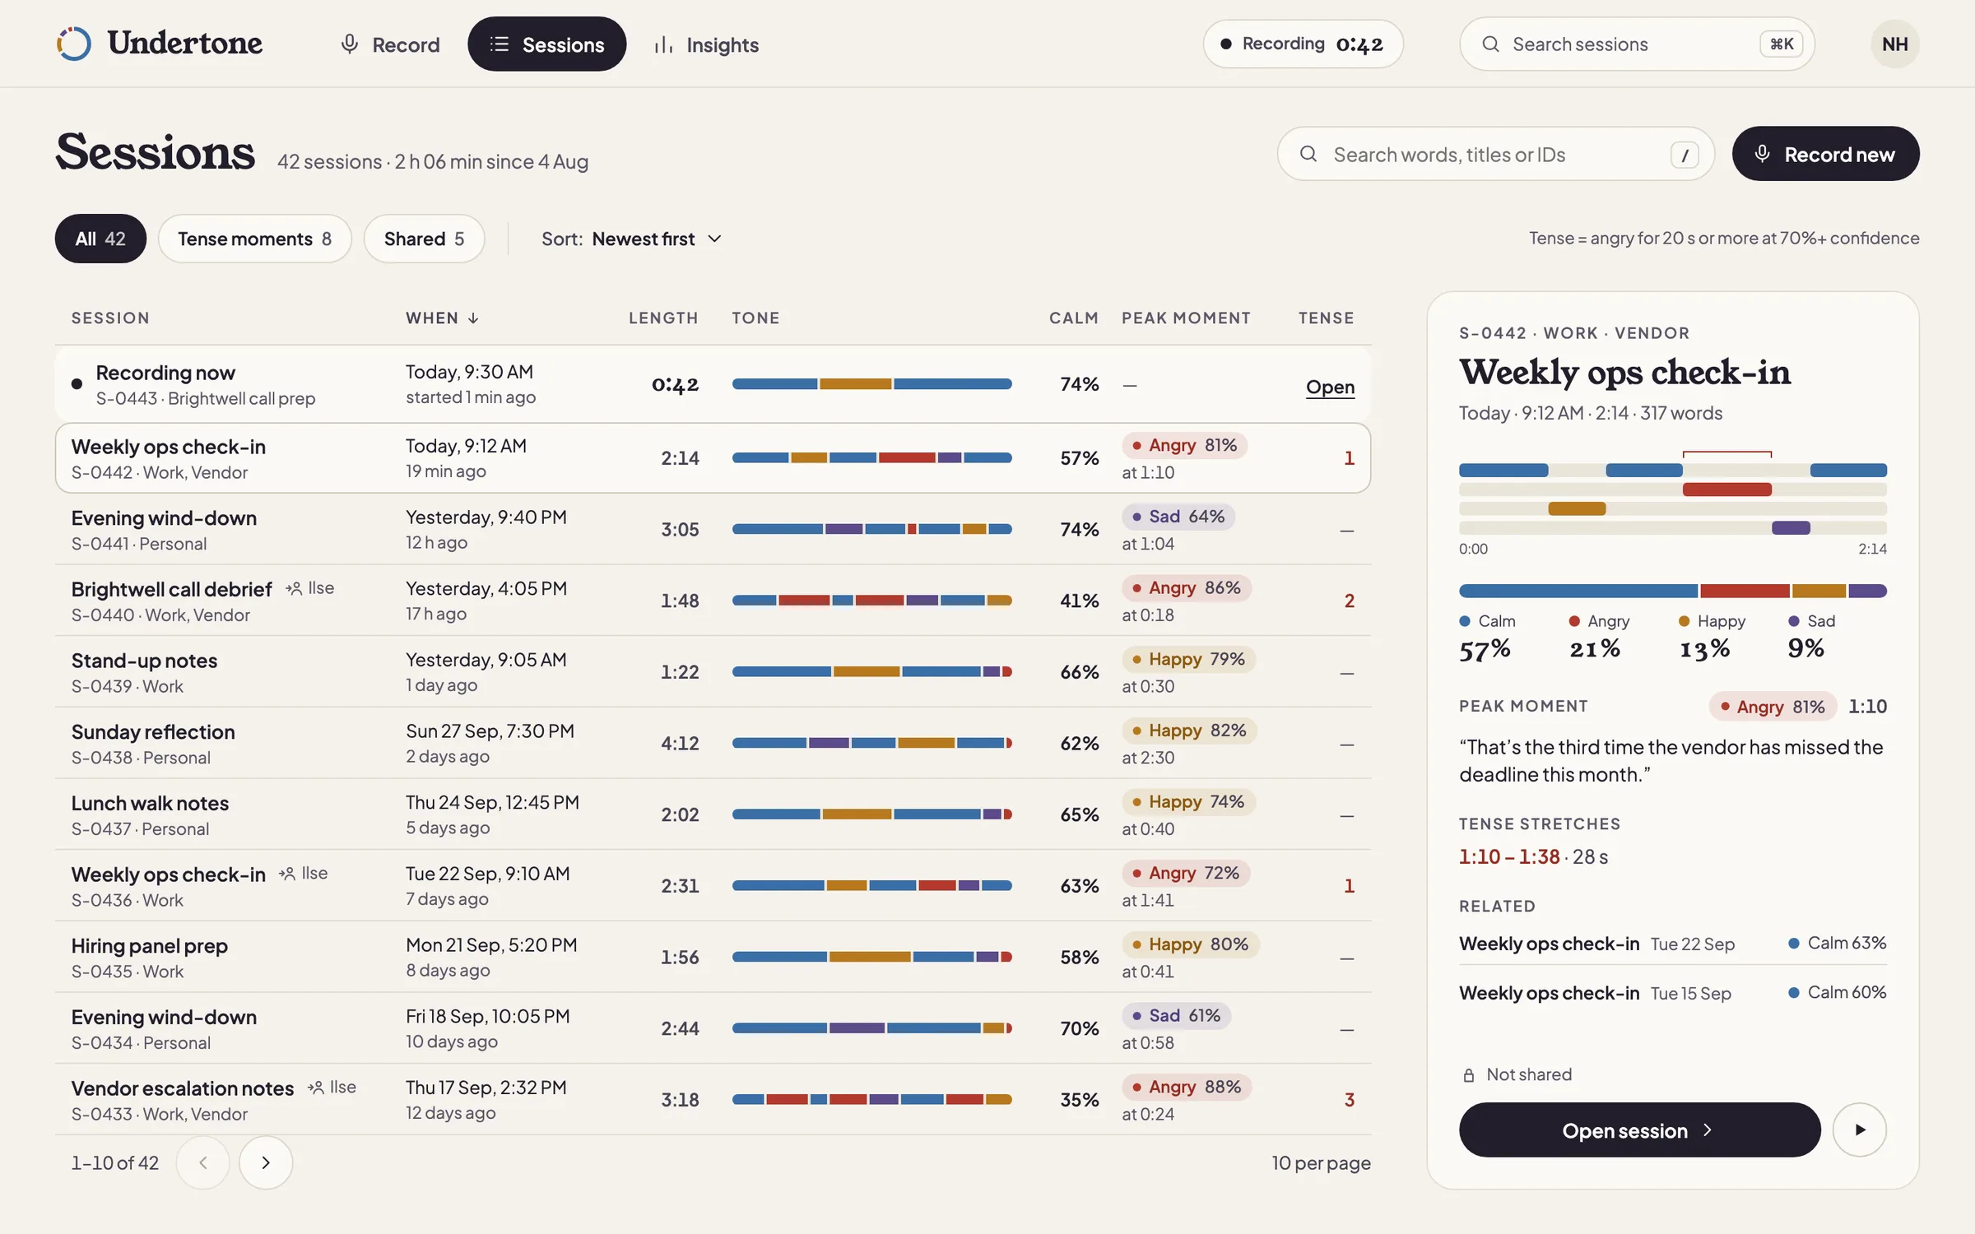Click the slash shortcut key badge

[x=1685, y=155]
